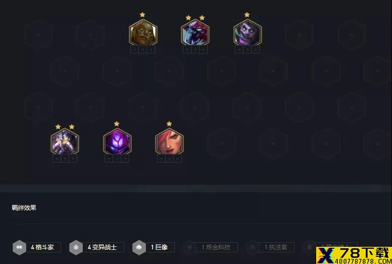Add item to red-haired champion's last item slot
The height and width of the screenshot is (264, 392).
[177, 159]
